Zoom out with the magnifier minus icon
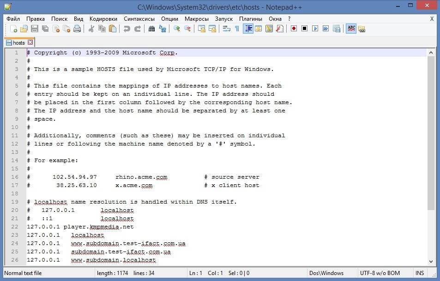Screen dimensions: 440x281 coord(187,29)
